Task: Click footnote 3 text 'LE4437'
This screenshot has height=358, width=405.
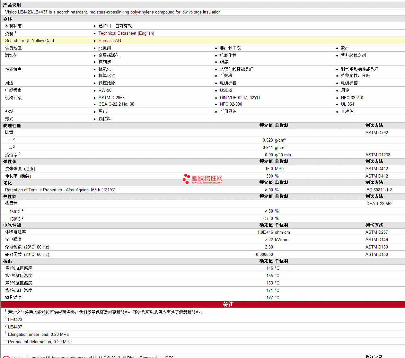Action: click(15, 327)
